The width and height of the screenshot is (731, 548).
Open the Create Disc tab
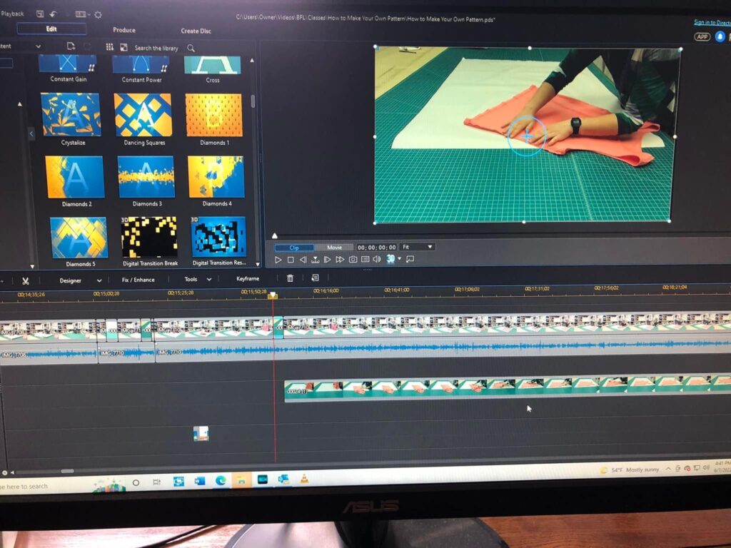point(196,31)
